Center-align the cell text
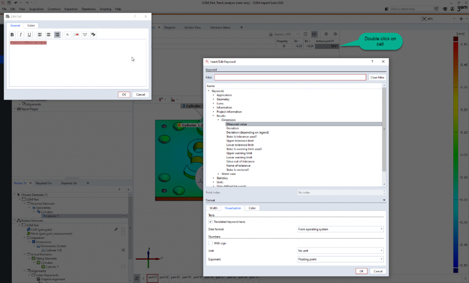Screen dimensions: 469x283 click(x=48, y=35)
